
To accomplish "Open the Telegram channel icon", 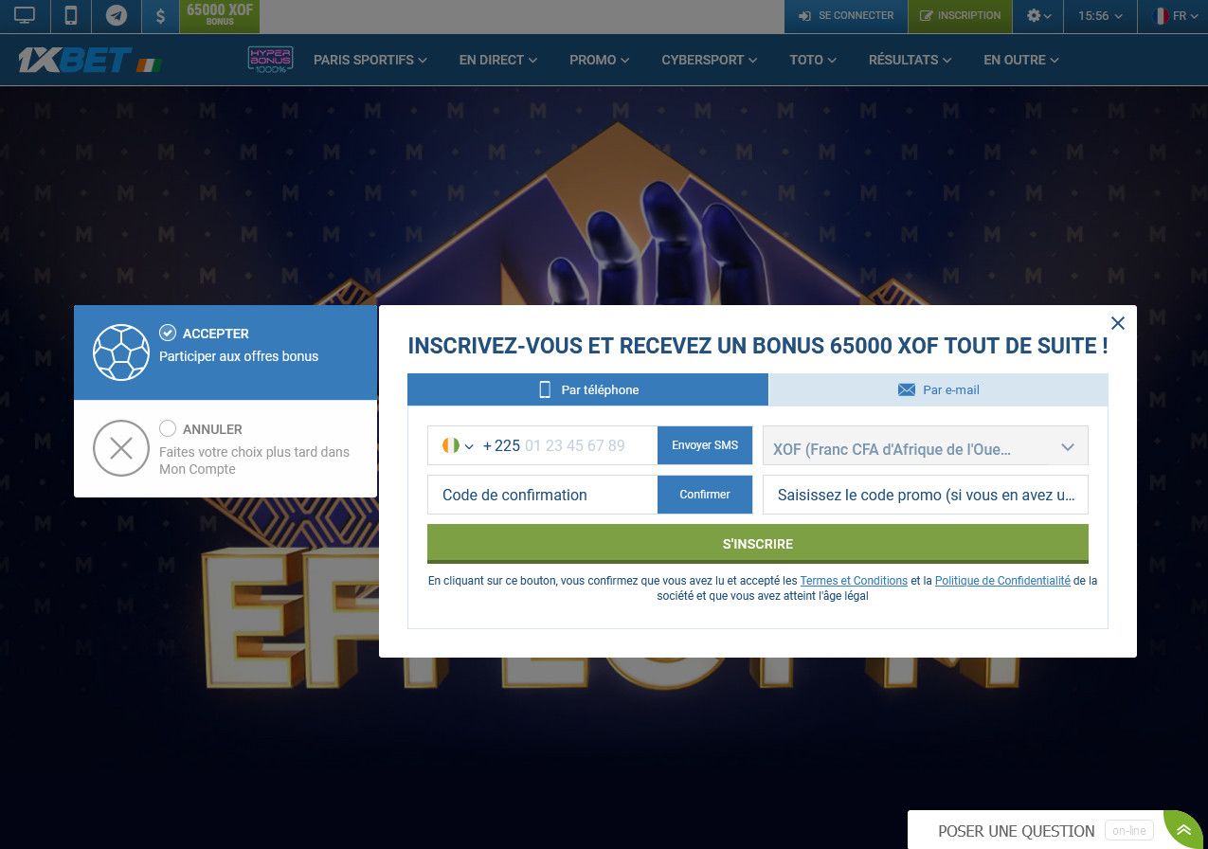I will [x=117, y=16].
